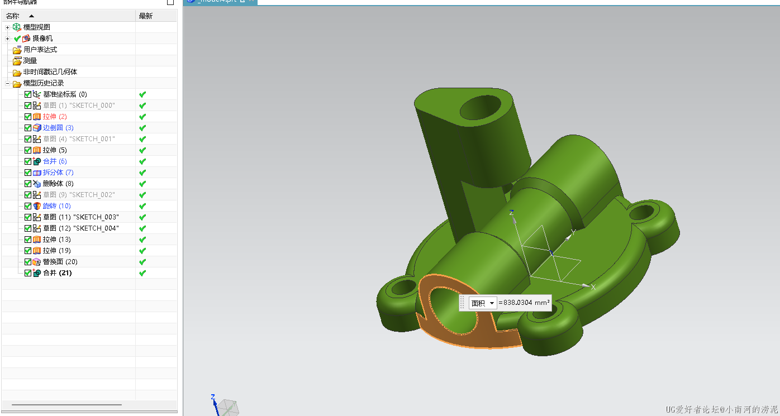The height and width of the screenshot is (416, 780).
Task: Click the sketch icon for SKETCH_002
Action: coord(37,195)
